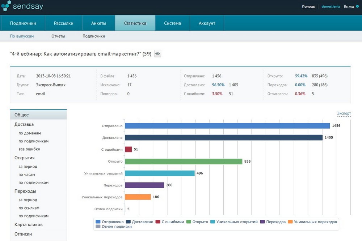Click the green Открыто bar in chart
Viewport: 362px width, 241px height.
click(x=184, y=161)
